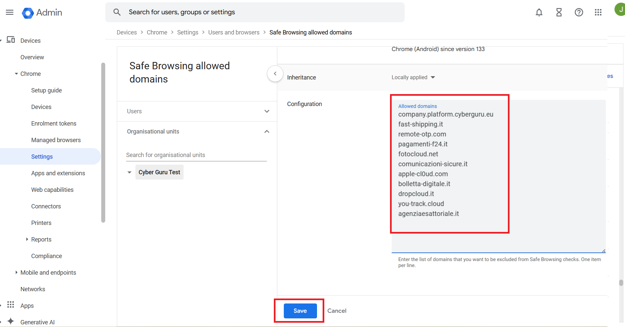
Task: Open the Locally applied inheritance dropdown
Action: [x=413, y=77]
